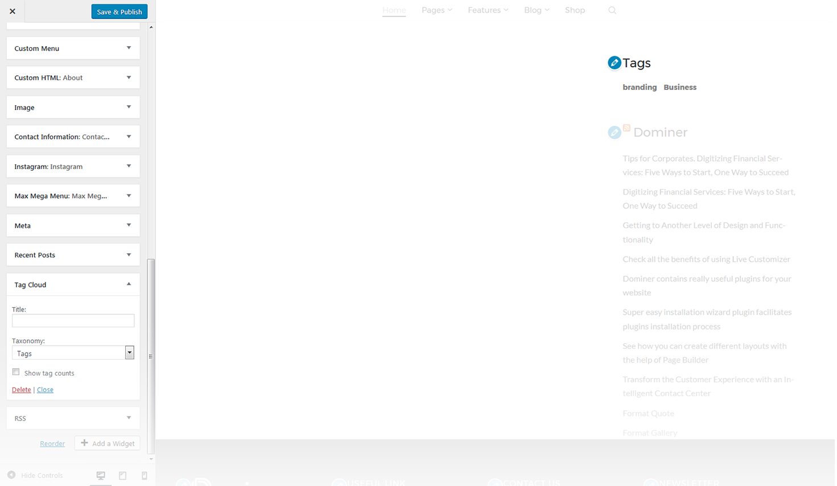Click edit pencil icon beside Tags
The height and width of the screenshot is (486, 837).
point(614,63)
